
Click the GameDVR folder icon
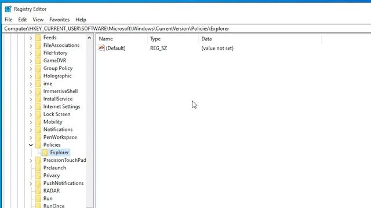click(x=38, y=61)
